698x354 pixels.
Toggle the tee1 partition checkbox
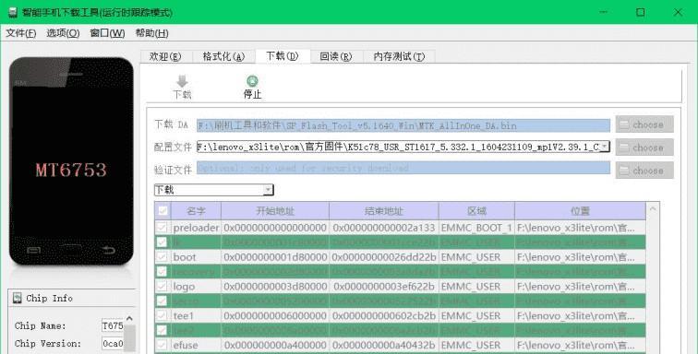(x=162, y=316)
